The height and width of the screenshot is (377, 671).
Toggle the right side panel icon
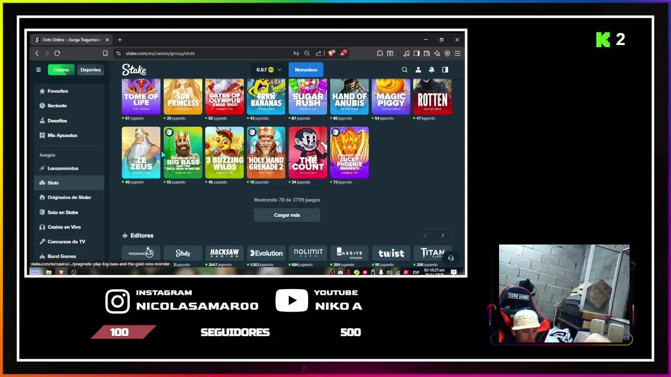[x=445, y=70]
